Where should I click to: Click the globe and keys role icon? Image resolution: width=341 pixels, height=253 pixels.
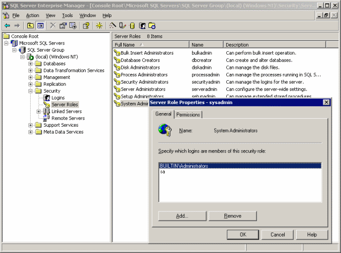click(x=165, y=130)
